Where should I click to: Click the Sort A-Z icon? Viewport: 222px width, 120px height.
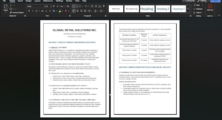[x=100, y=6]
